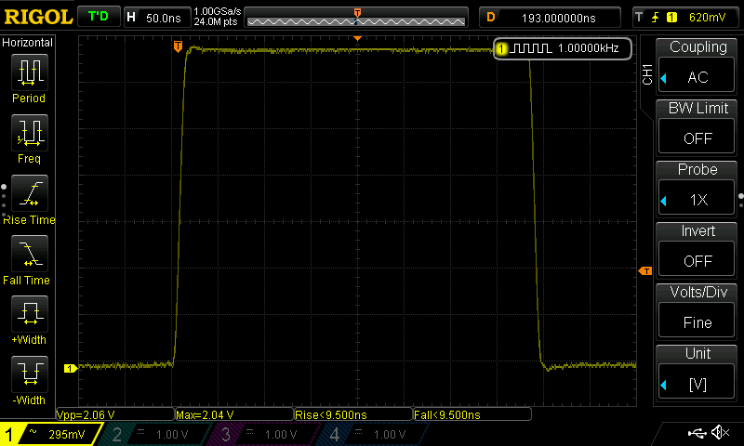The height and width of the screenshot is (446, 744).
Task: Click the RIGOL logo
Action: click(x=38, y=17)
